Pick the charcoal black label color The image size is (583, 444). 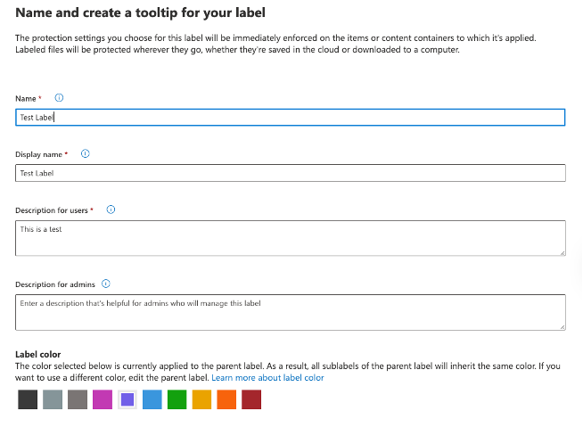(x=28, y=399)
